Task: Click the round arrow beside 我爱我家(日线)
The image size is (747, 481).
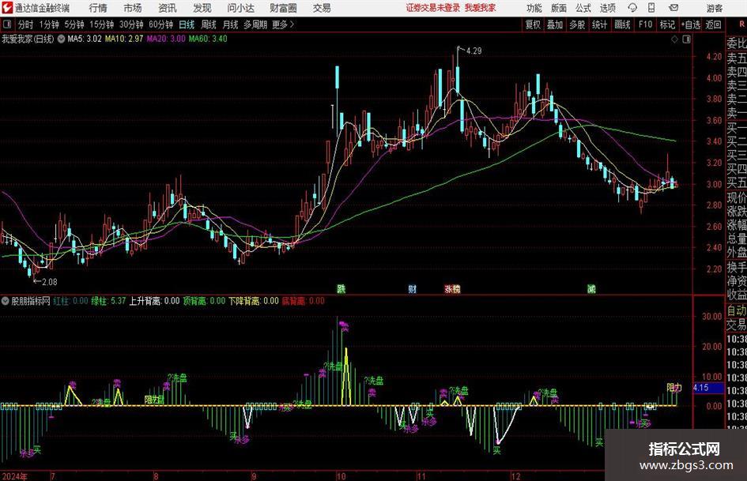Action: pos(61,39)
